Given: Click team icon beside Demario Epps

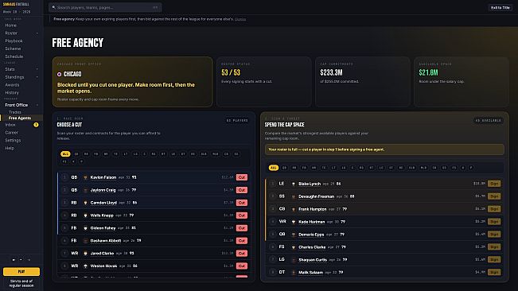Looking at the screenshot, I should pos(294,235).
